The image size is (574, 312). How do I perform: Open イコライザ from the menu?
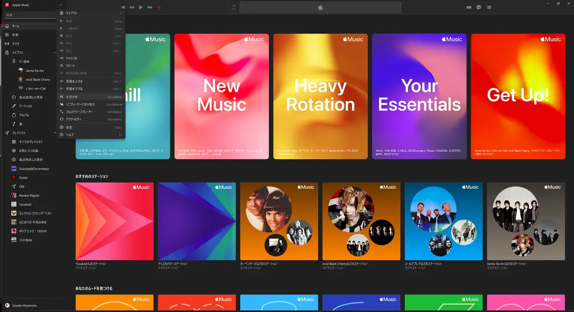click(90, 97)
